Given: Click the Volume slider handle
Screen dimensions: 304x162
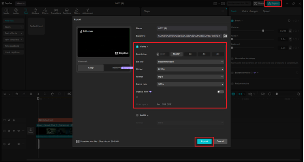Looking at the screenshot, I should click(x=263, y=31).
